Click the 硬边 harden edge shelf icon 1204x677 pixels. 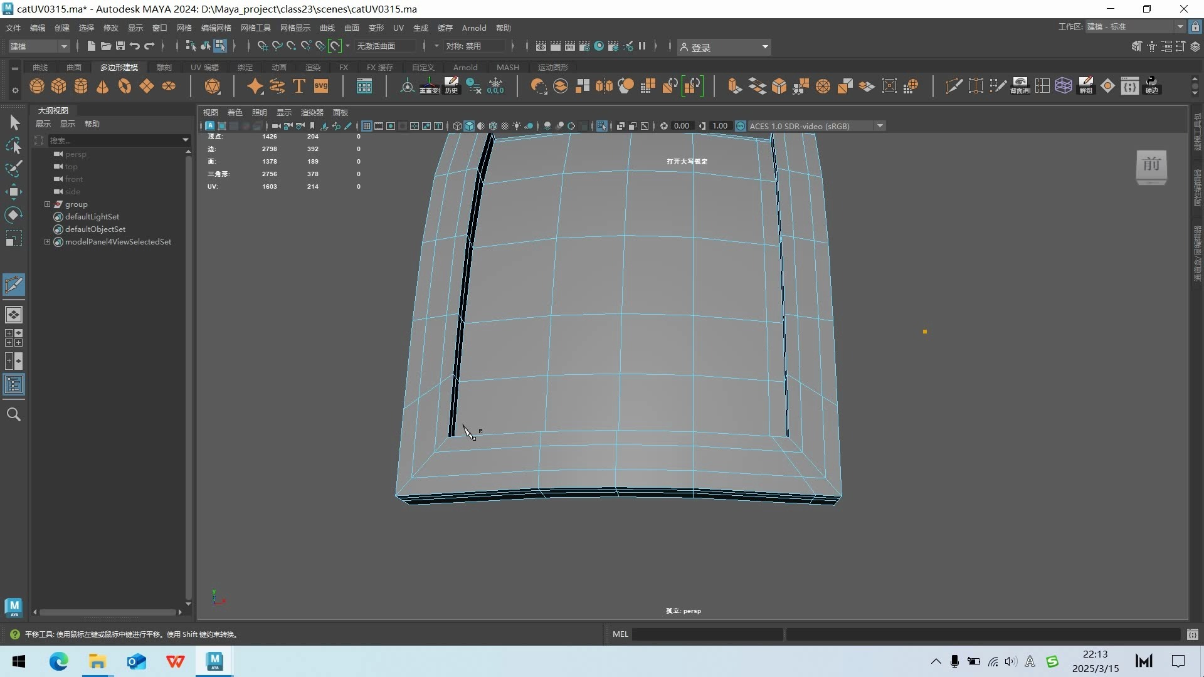point(1152,86)
